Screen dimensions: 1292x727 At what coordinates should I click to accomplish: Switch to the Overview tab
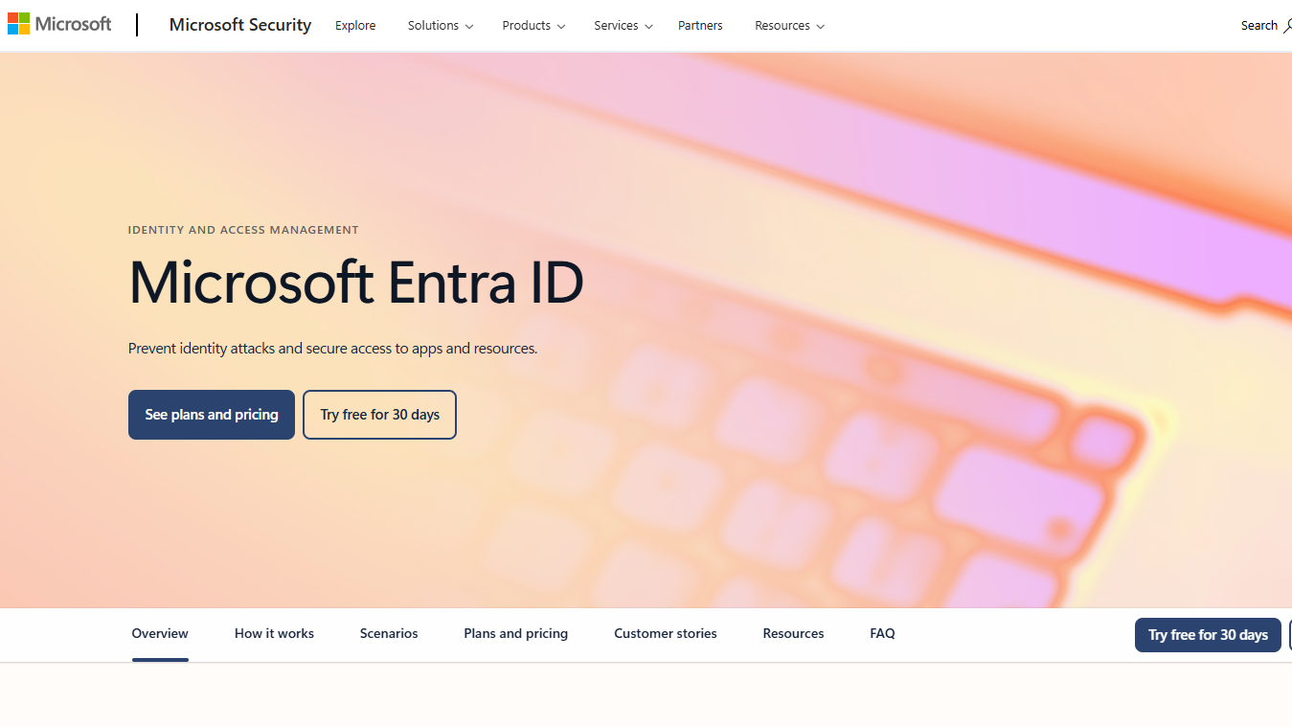pos(159,633)
